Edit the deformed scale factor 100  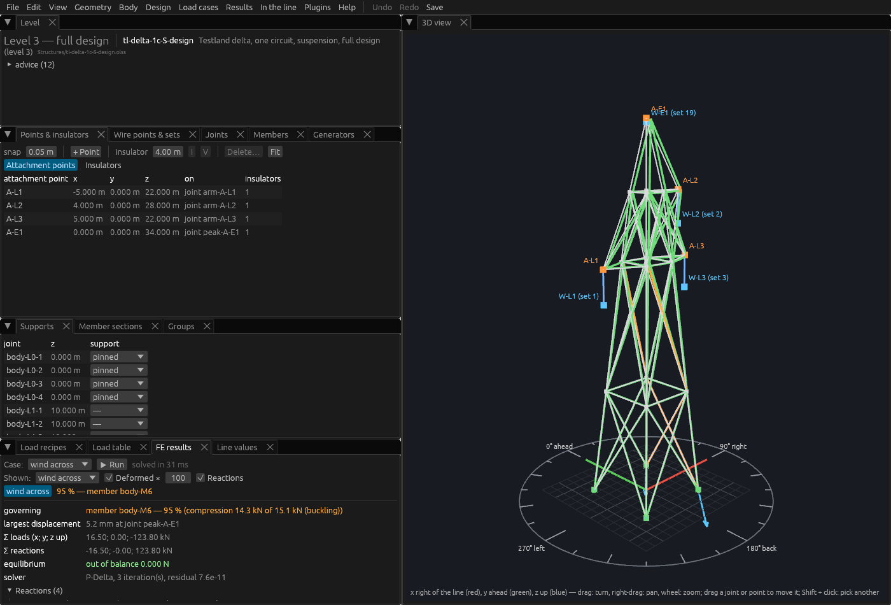(178, 478)
